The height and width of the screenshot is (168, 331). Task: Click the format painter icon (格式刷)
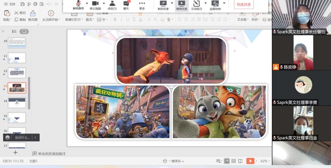point(33,13)
